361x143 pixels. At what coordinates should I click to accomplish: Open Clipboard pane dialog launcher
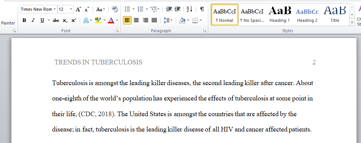click(14, 31)
